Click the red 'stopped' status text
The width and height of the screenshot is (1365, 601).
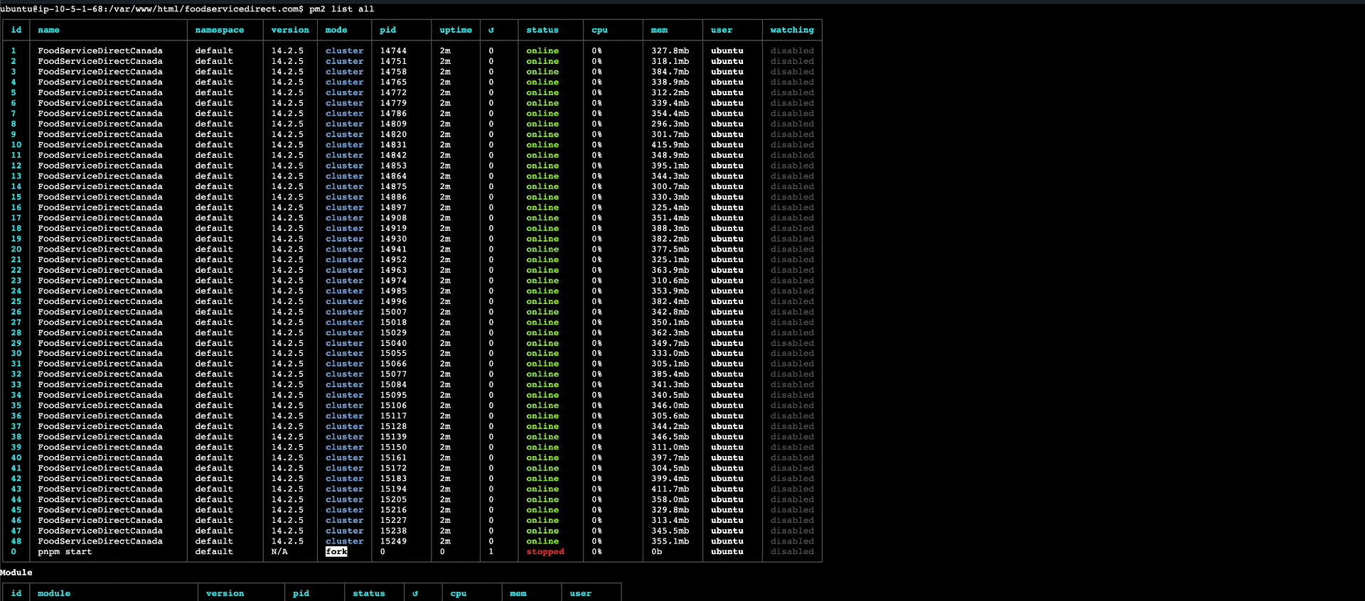pyautogui.click(x=545, y=551)
